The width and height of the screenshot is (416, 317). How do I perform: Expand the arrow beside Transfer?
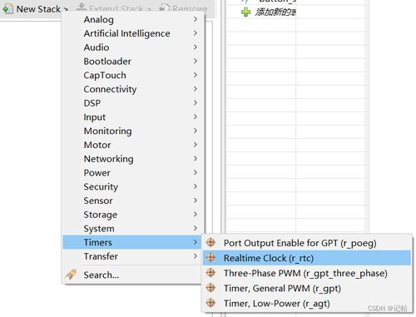coord(196,256)
